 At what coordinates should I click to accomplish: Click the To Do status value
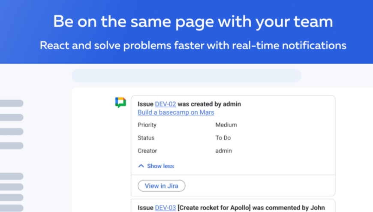point(223,138)
